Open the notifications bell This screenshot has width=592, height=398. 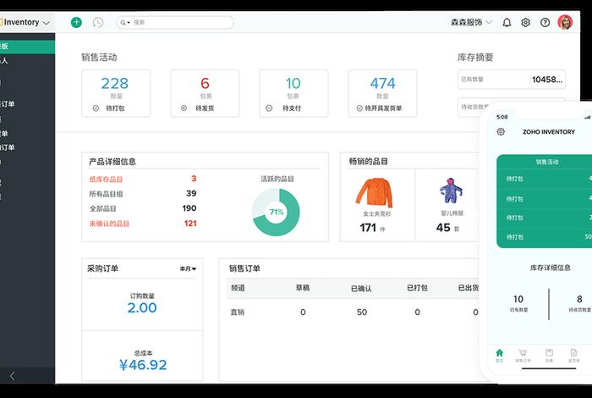click(x=507, y=23)
